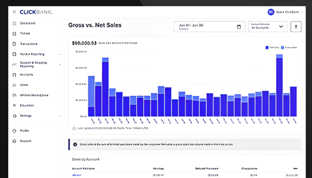Click the blue account link in table
Image resolution: width=312 pixels, height=178 pixels.
pos(77,175)
